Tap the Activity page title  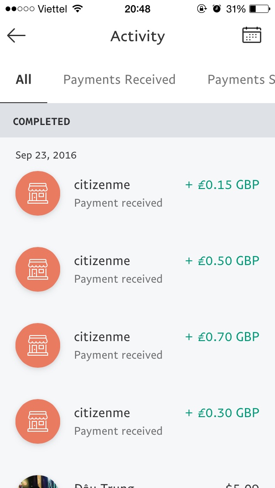point(137,36)
